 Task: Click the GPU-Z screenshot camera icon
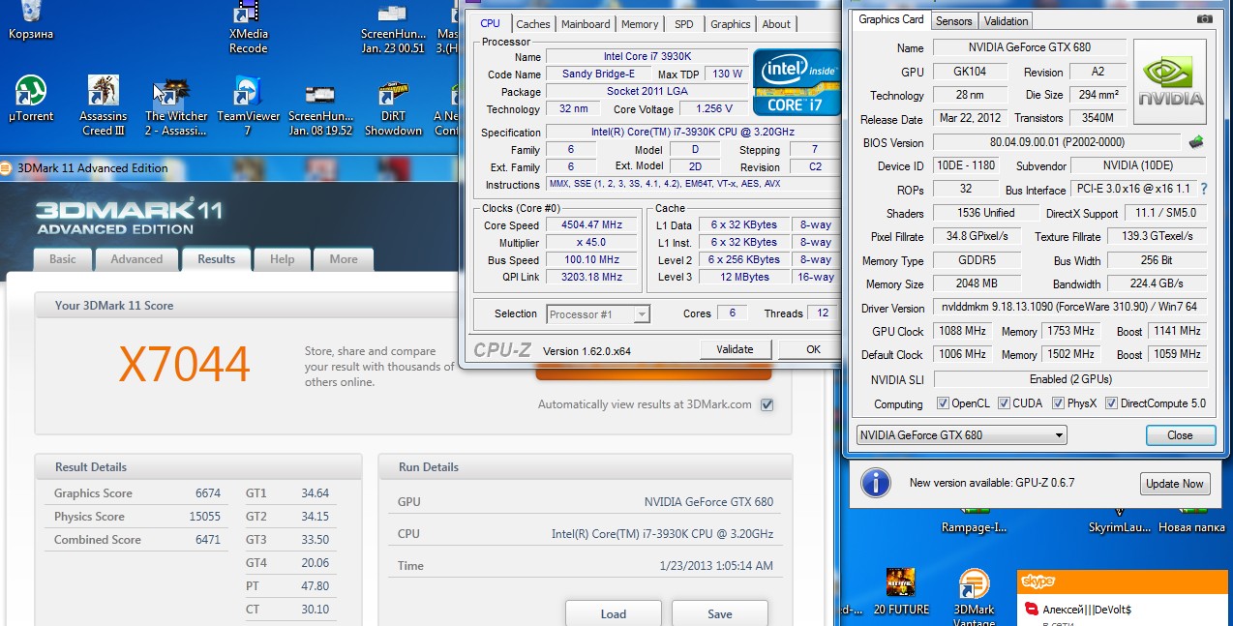[1204, 19]
